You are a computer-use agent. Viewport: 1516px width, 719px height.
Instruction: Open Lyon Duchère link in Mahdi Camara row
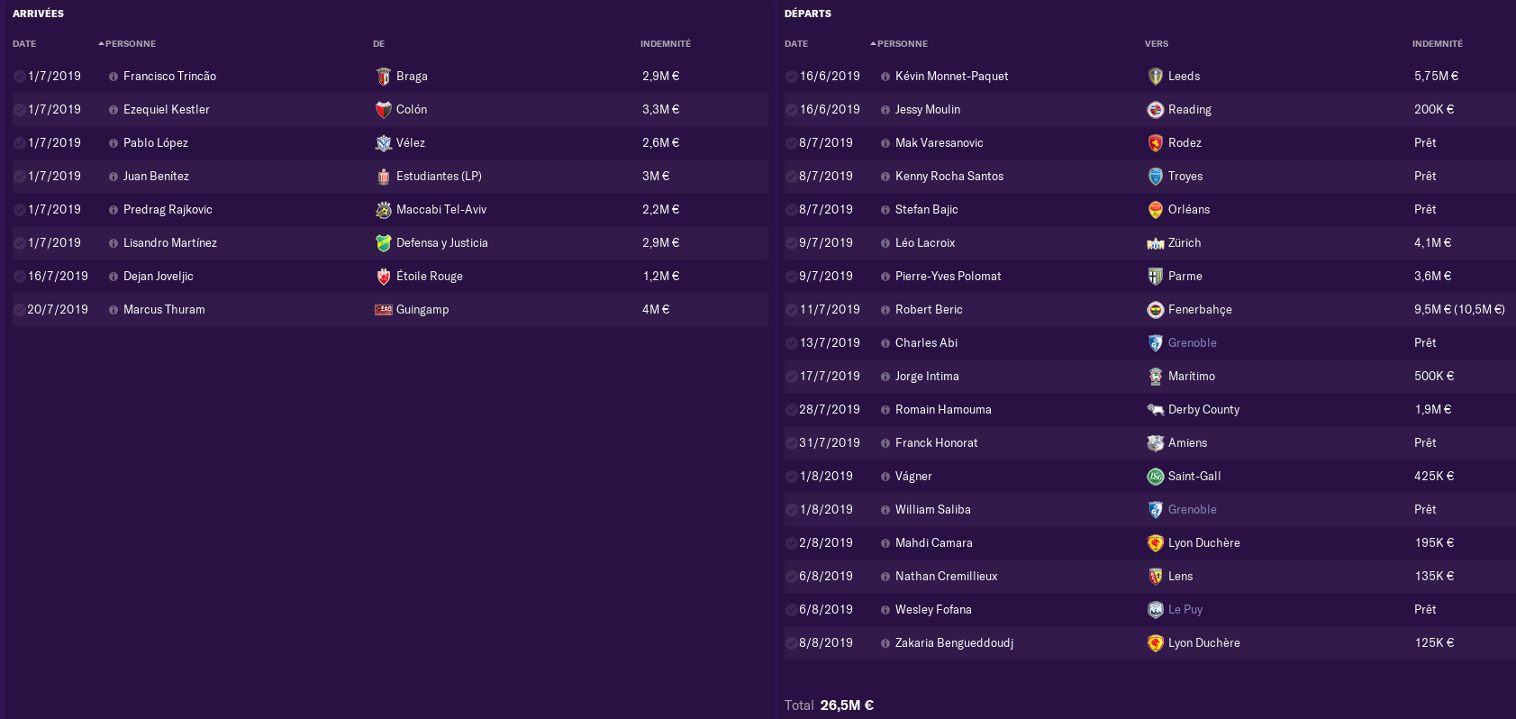click(x=1203, y=543)
